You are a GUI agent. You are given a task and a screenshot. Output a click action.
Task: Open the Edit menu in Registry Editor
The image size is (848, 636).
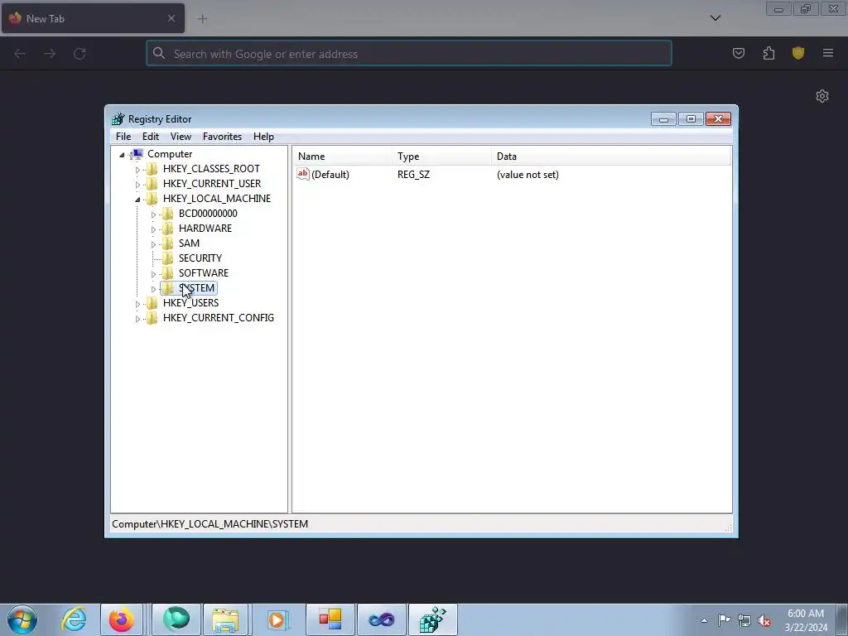click(151, 137)
